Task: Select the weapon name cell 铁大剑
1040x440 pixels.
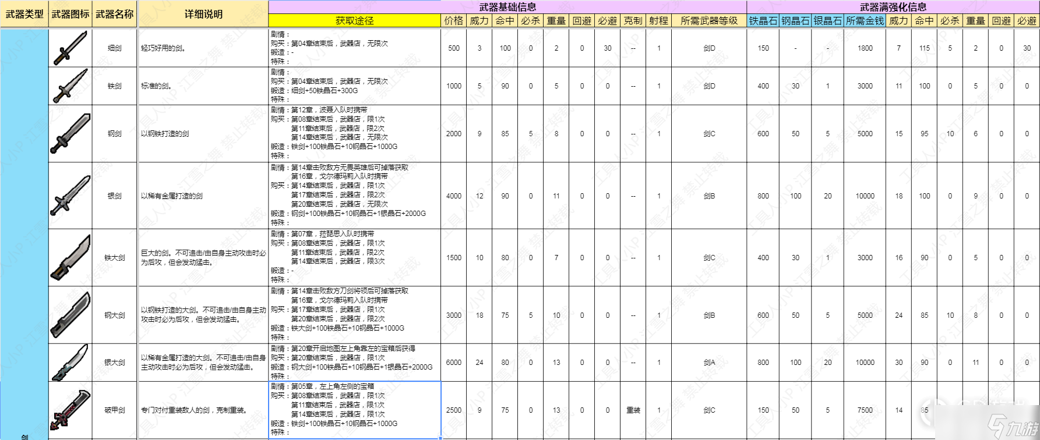Action: pos(115,257)
